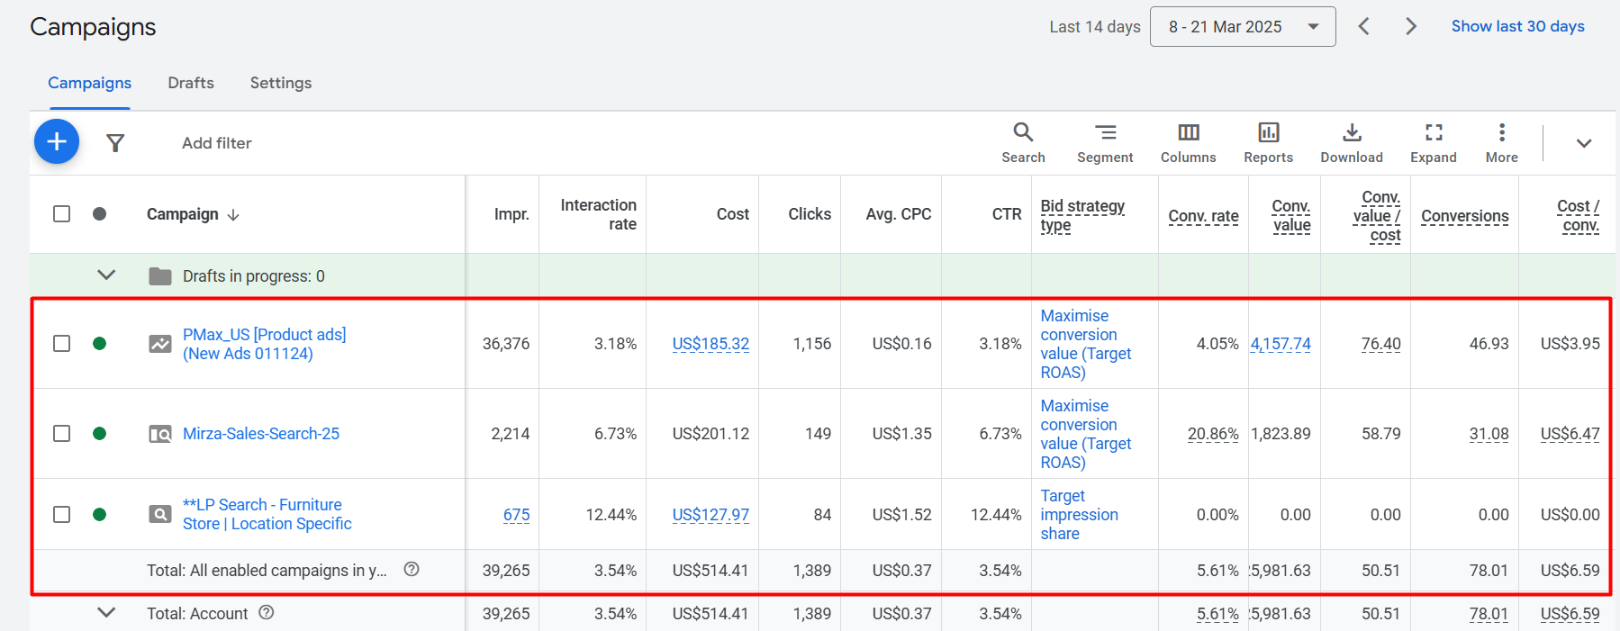1620x631 pixels.
Task: Click Show last 30 days link
Action: [1517, 27]
